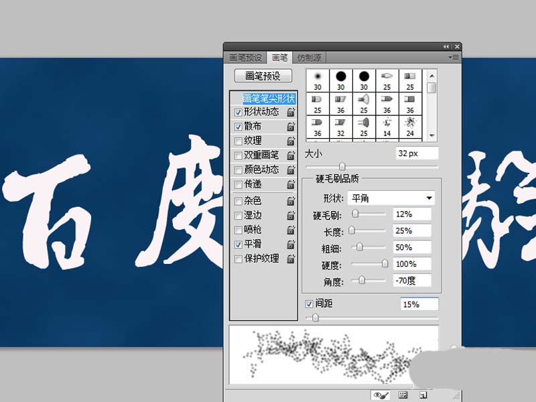Uncheck the 间距 spacing checkbox
536x402 pixels.
point(309,304)
